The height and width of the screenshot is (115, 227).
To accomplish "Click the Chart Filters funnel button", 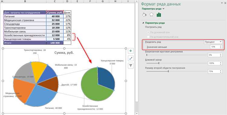I will click(x=131, y=66).
